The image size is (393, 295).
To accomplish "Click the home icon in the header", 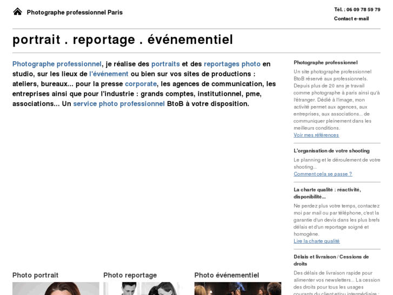I will [x=17, y=12].
